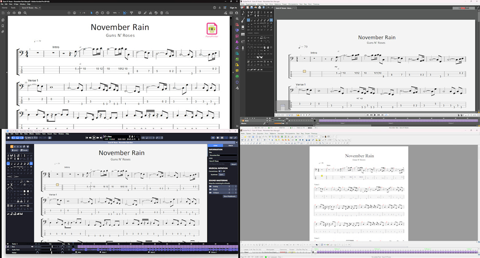Toggle Bass track visibility eye in Guitar Pro 8
This screenshot has width=480, height=258.
point(32,247)
